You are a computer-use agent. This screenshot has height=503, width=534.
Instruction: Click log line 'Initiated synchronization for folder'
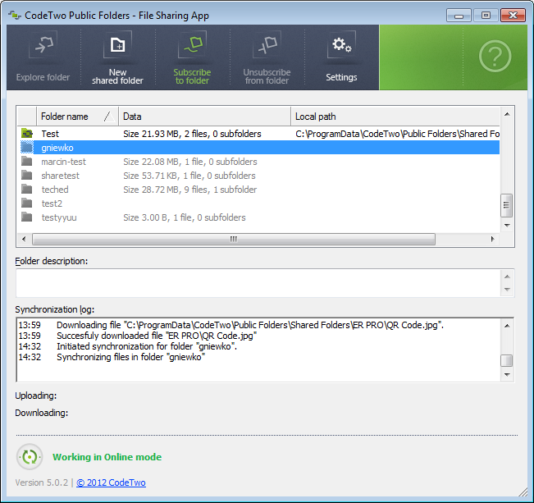(x=147, y=346)
